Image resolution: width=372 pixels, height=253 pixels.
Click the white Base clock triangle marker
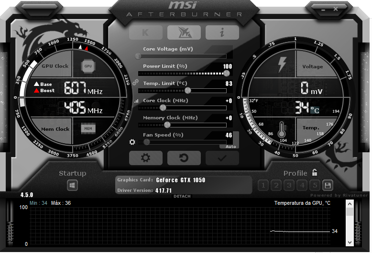tap(80, 47)
